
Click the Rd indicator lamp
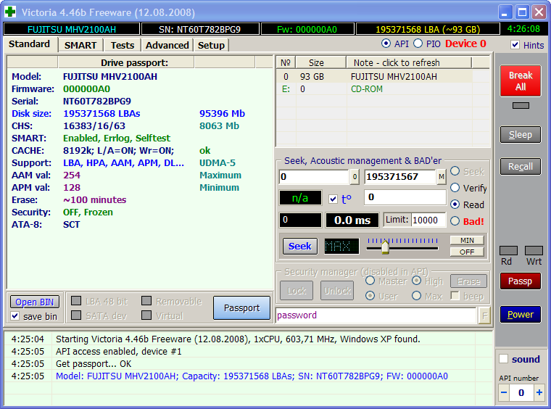(x=508, y=250)
